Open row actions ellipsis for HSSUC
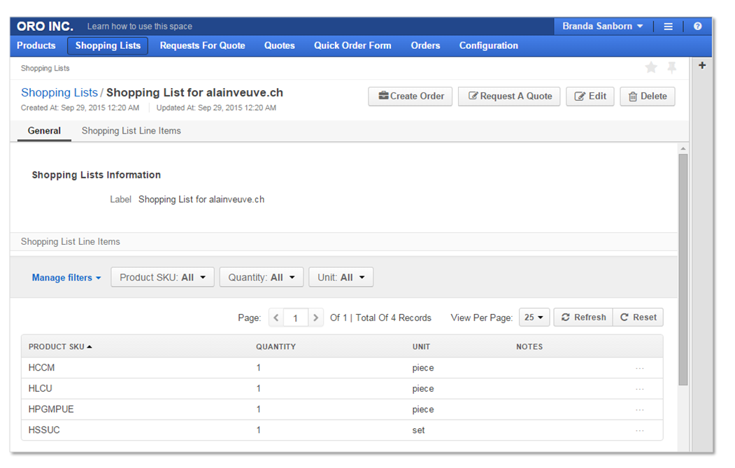Viewport: 735px width, 468px height. pos(639,431)
